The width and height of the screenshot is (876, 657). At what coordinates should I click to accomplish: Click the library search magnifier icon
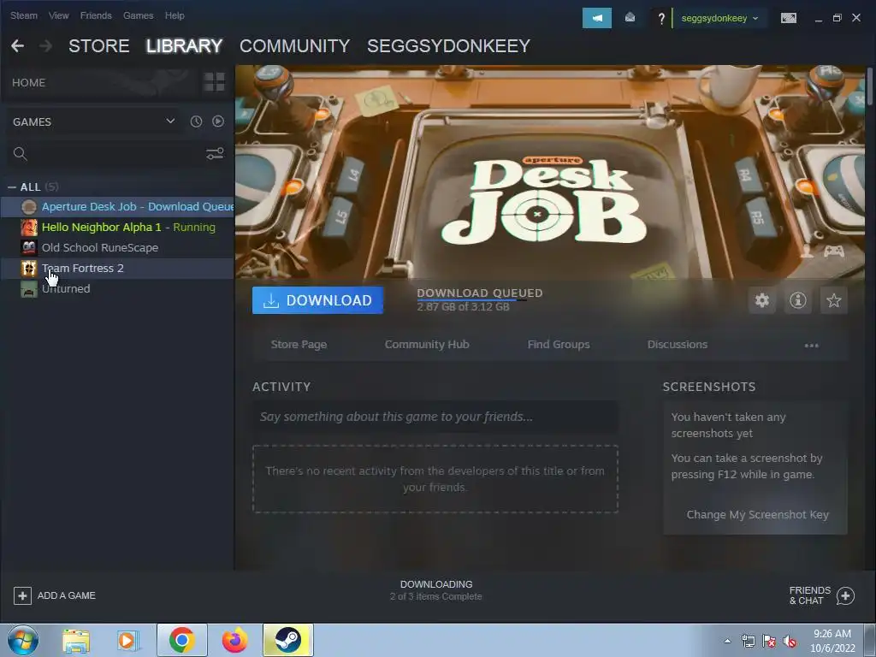pyautogui.click(x=21, y=154)
